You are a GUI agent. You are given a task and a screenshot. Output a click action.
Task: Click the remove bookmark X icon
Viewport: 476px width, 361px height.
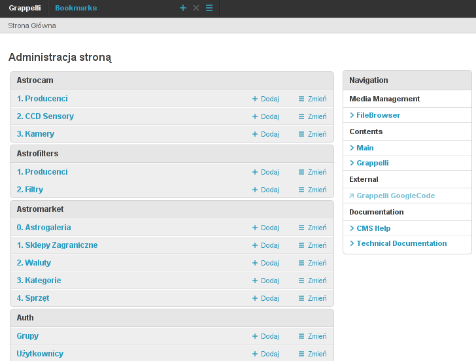196,8
